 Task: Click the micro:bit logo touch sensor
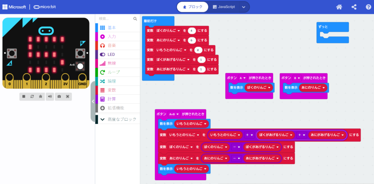tap(46, 30)
